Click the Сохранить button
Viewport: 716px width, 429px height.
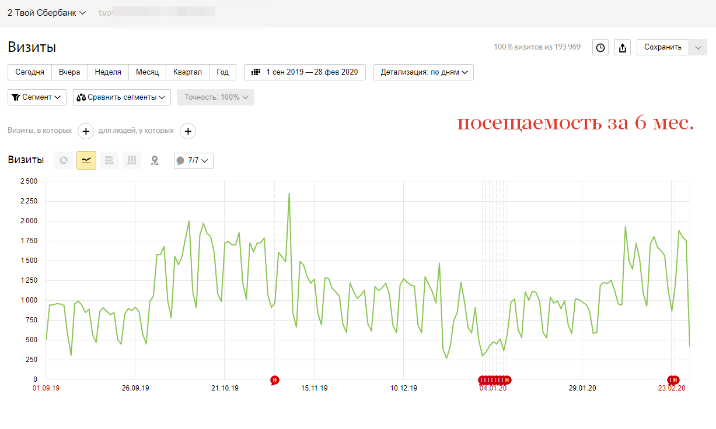pyautogui.click(x=663, y=47)
